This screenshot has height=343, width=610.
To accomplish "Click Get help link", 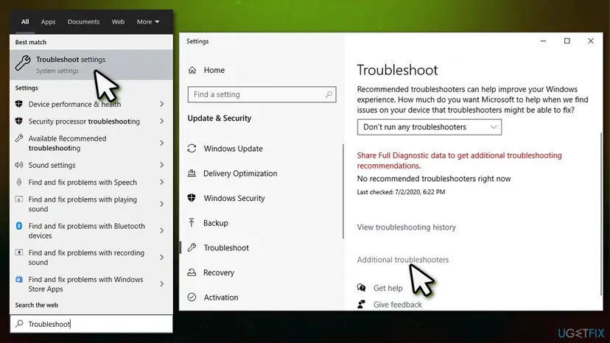I will pyautogui.click(x=388, y=288).
